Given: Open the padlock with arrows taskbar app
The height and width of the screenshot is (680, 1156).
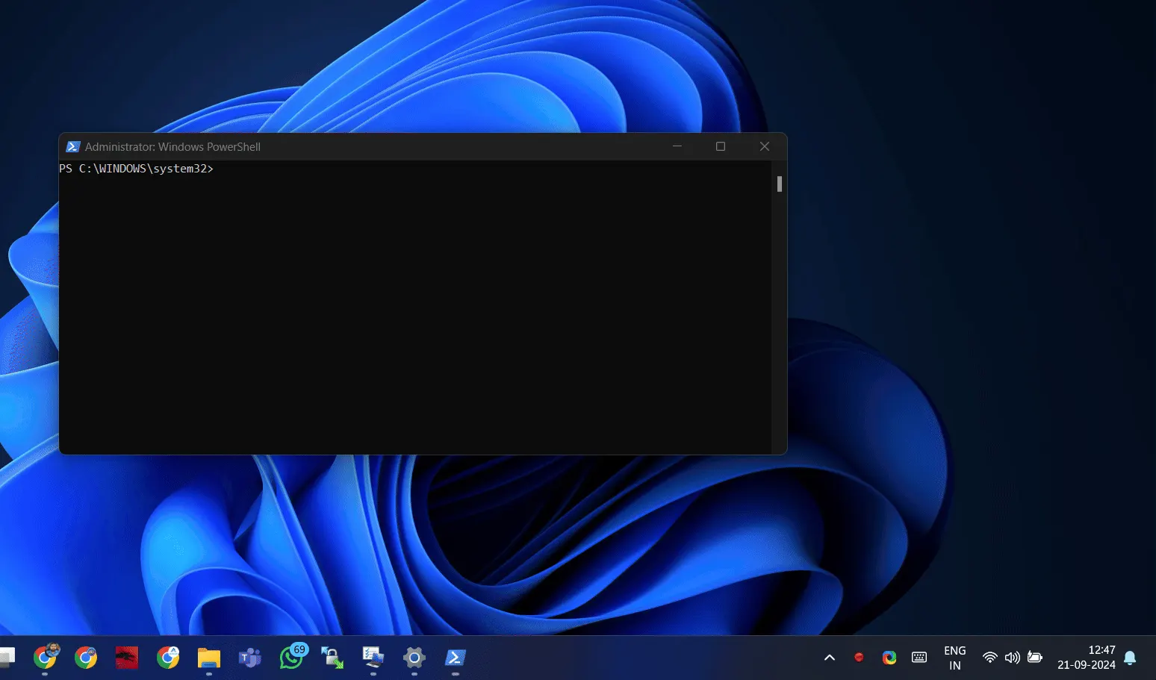Looking at the screenshot, I should coord(332,657).
